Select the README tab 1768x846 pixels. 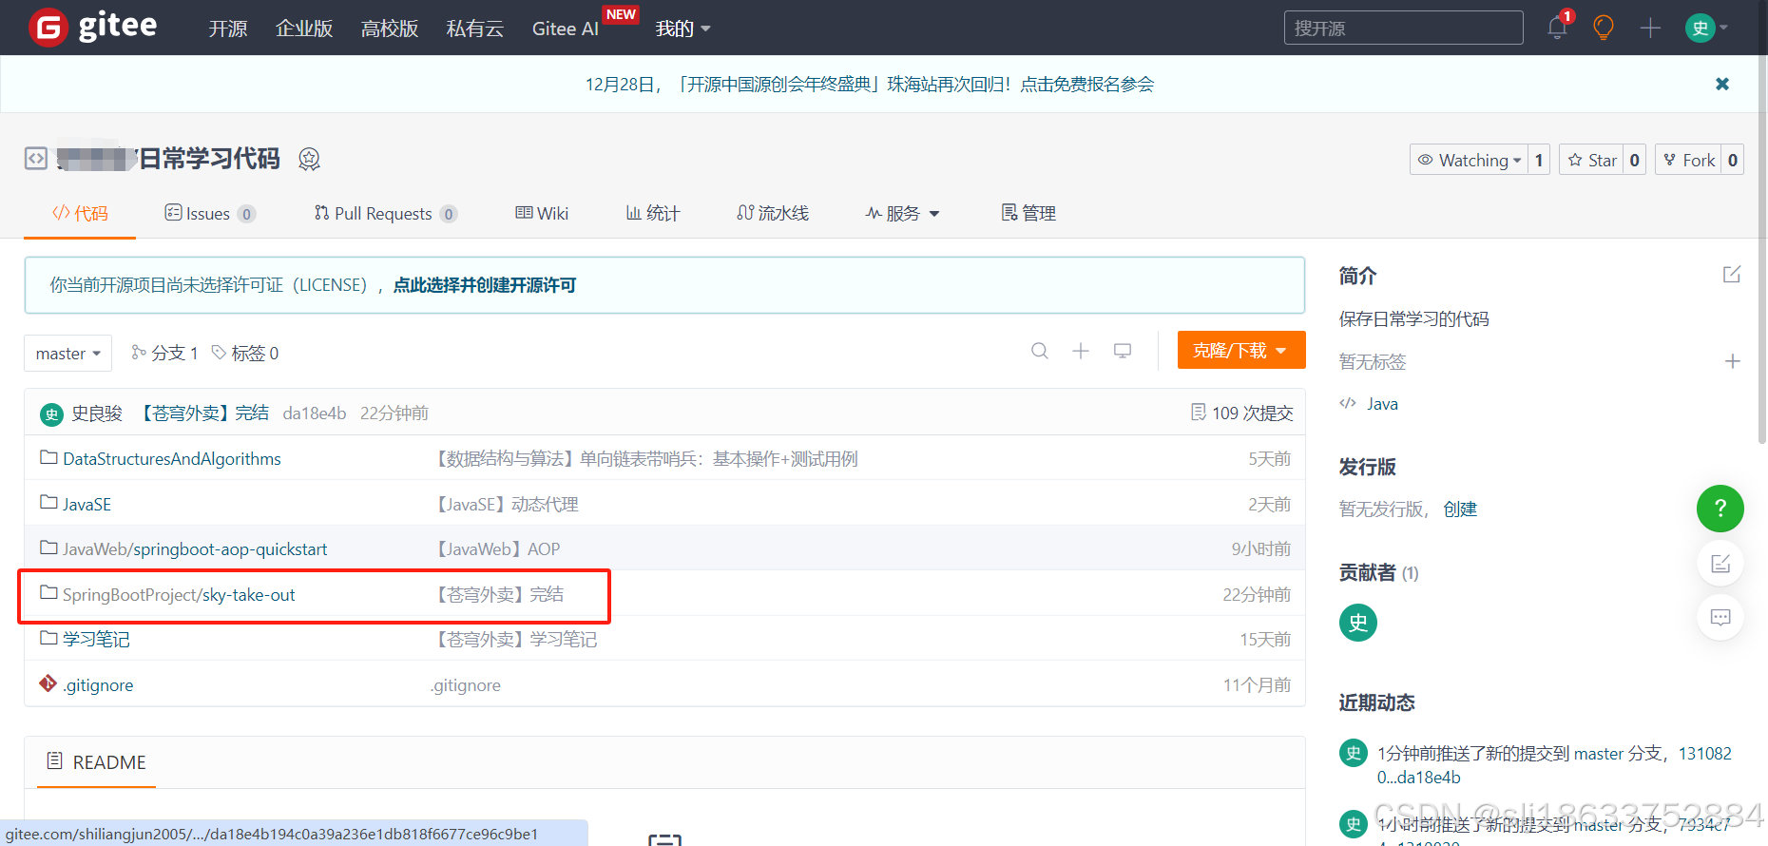(96, 762)
